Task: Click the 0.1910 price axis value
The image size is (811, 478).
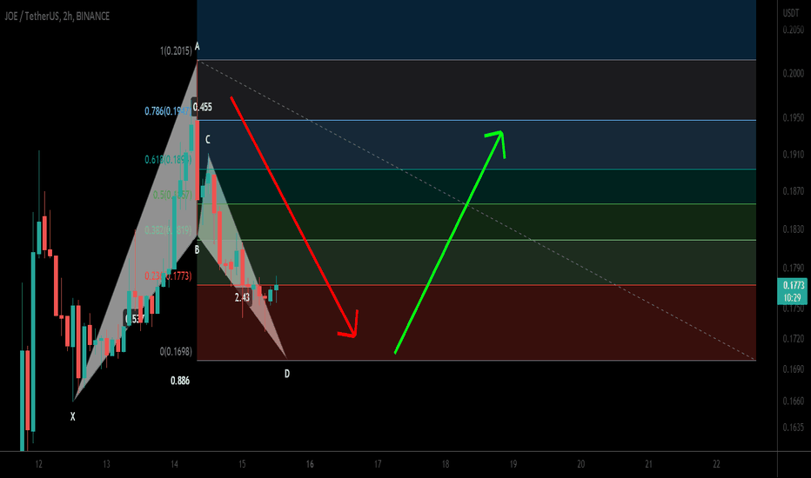Action: (794, 155)
